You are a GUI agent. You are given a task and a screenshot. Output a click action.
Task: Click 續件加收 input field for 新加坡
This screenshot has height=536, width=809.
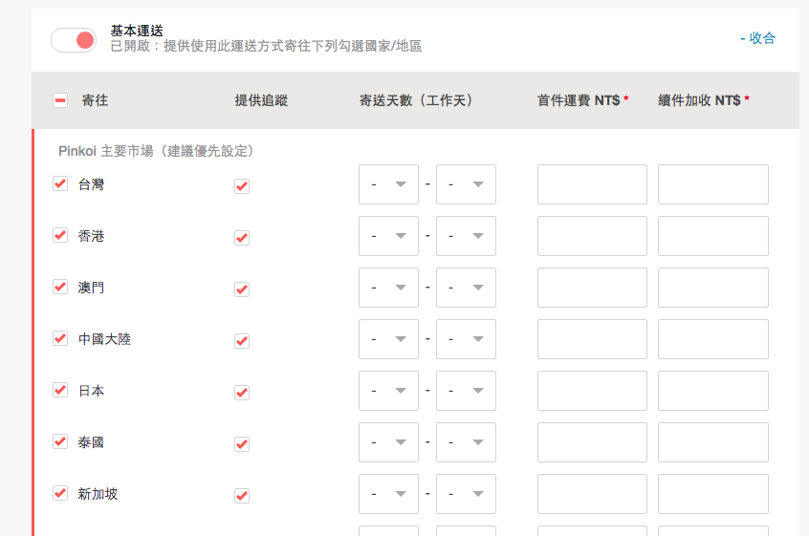[x=713, y=494]
